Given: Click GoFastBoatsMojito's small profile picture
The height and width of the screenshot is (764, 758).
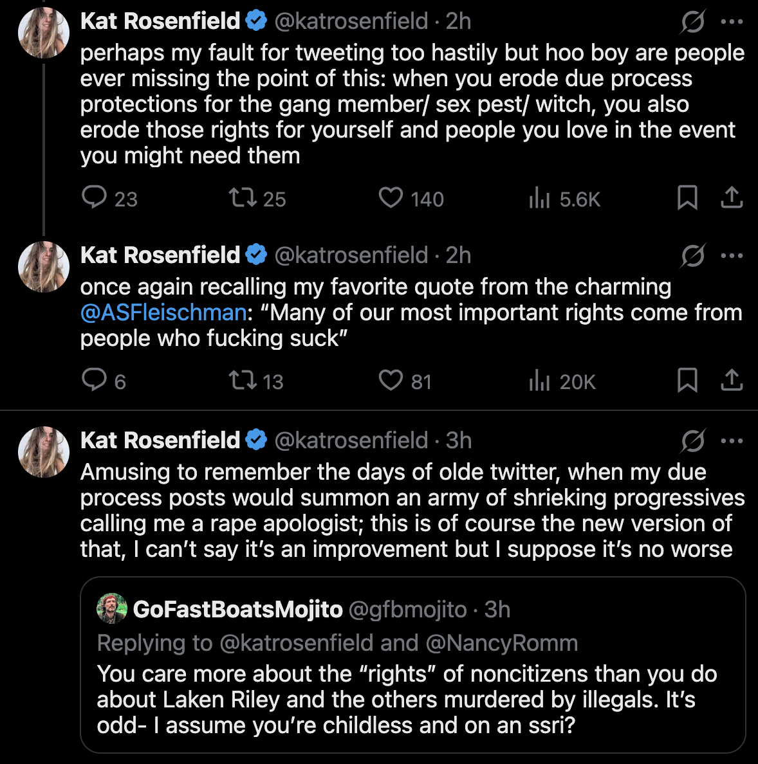Looking at the screenshot, I should coord(112,608).
